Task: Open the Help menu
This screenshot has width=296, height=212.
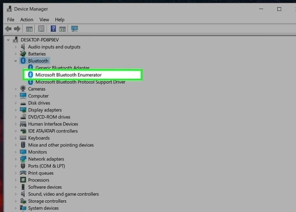Action: pos(60,20)
